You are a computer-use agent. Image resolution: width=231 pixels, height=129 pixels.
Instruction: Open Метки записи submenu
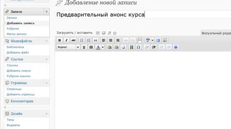tap(17, 34)
